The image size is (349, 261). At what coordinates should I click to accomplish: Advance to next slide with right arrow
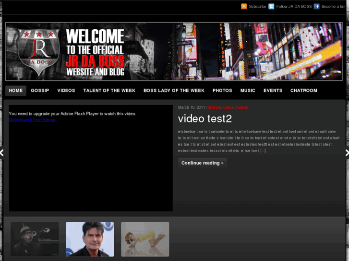tap(347, 153)
